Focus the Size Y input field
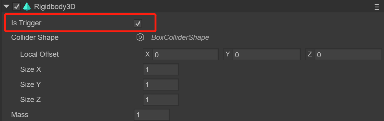Screen dimensions: 384x121 [161, 85]
